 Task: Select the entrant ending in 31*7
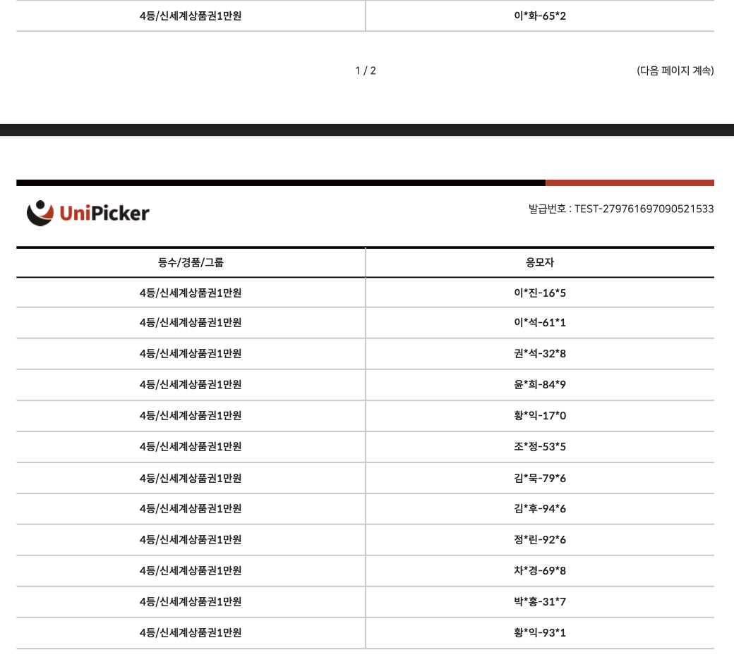[540, 602]
